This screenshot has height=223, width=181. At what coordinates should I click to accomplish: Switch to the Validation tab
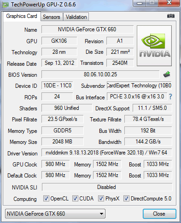[76, 17]
